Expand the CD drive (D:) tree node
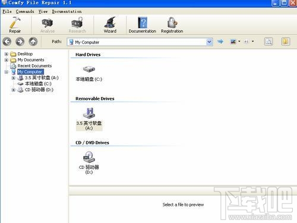 tap(13, 90)
